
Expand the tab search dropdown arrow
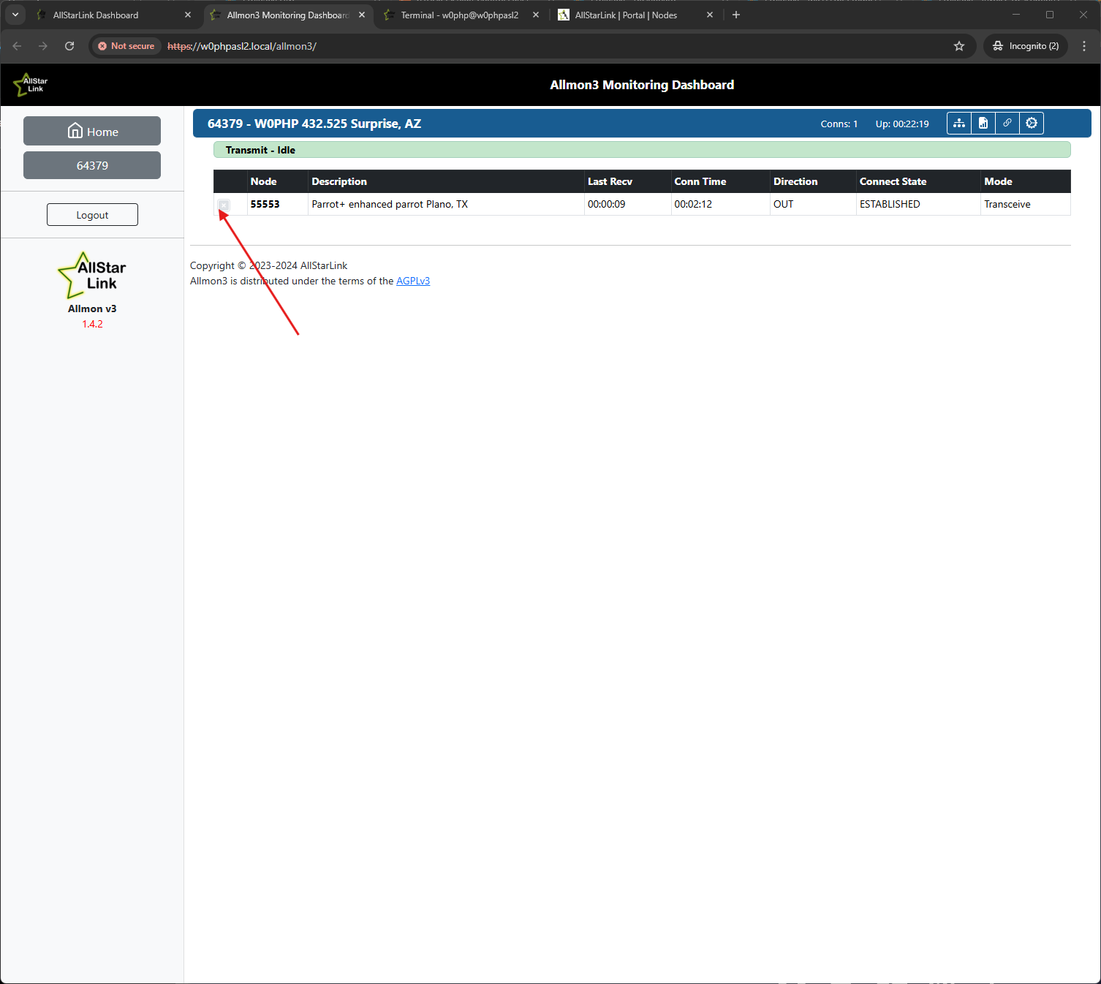15,15
